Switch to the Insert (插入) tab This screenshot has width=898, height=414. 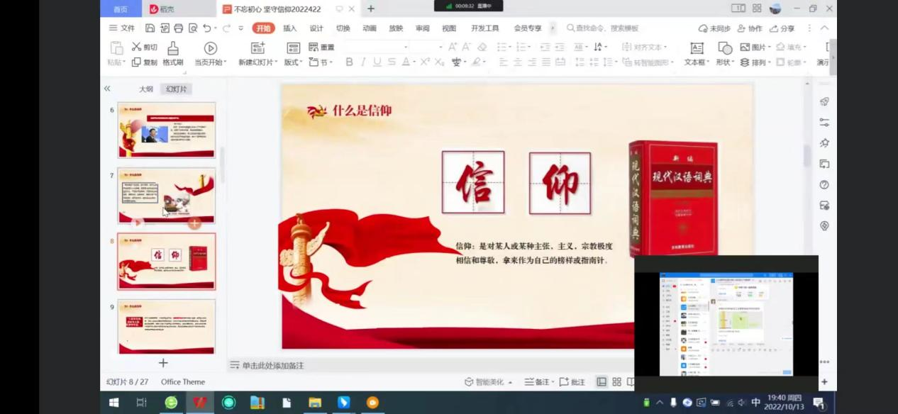(x=289, y=28)
